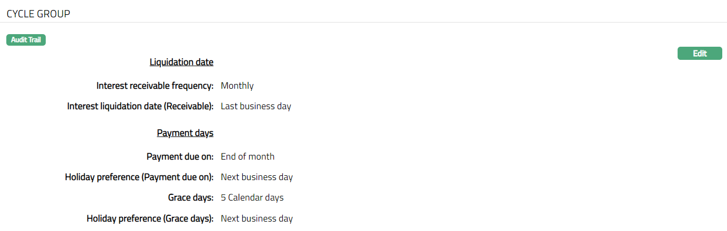Select Next business day for Grace days
The width and height of the screenshot is (727, 231).
click(x=257, y=218)
